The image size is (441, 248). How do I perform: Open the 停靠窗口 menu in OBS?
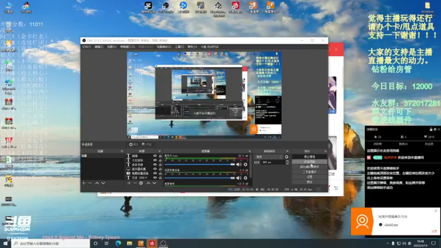tap(127, 47)
